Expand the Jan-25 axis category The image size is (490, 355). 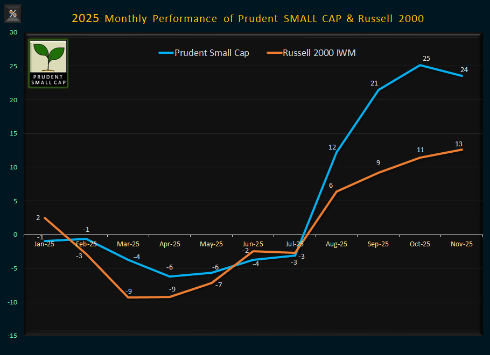[x=44, y=244]
